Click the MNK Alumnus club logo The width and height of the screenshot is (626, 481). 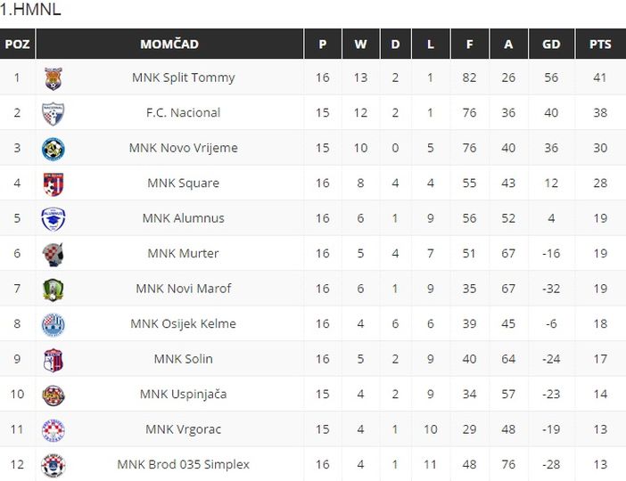pyautogui.click(x=54, y=219)
